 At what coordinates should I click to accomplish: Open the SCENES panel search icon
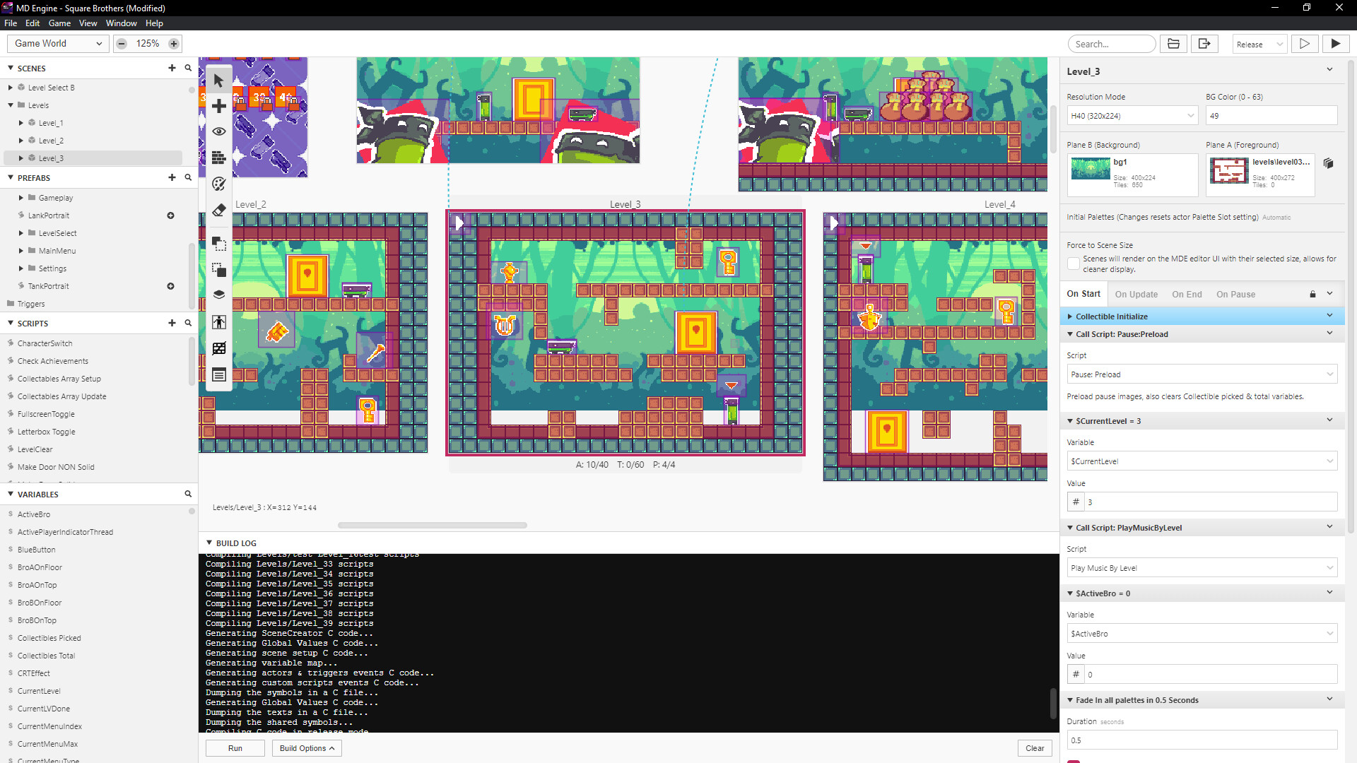coord(187,68)
